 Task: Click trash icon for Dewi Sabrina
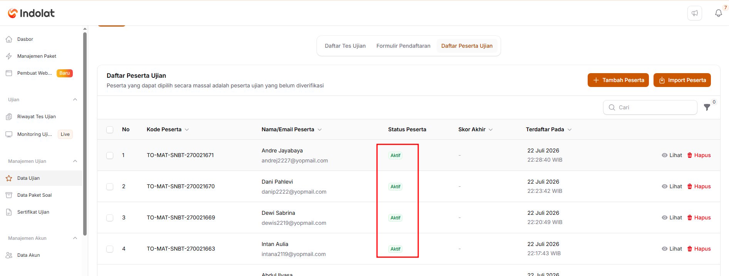point(690,217)
